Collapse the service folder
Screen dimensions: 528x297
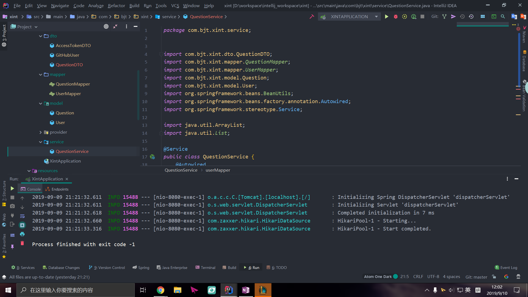pyautogui.click(x=40, y=142)
